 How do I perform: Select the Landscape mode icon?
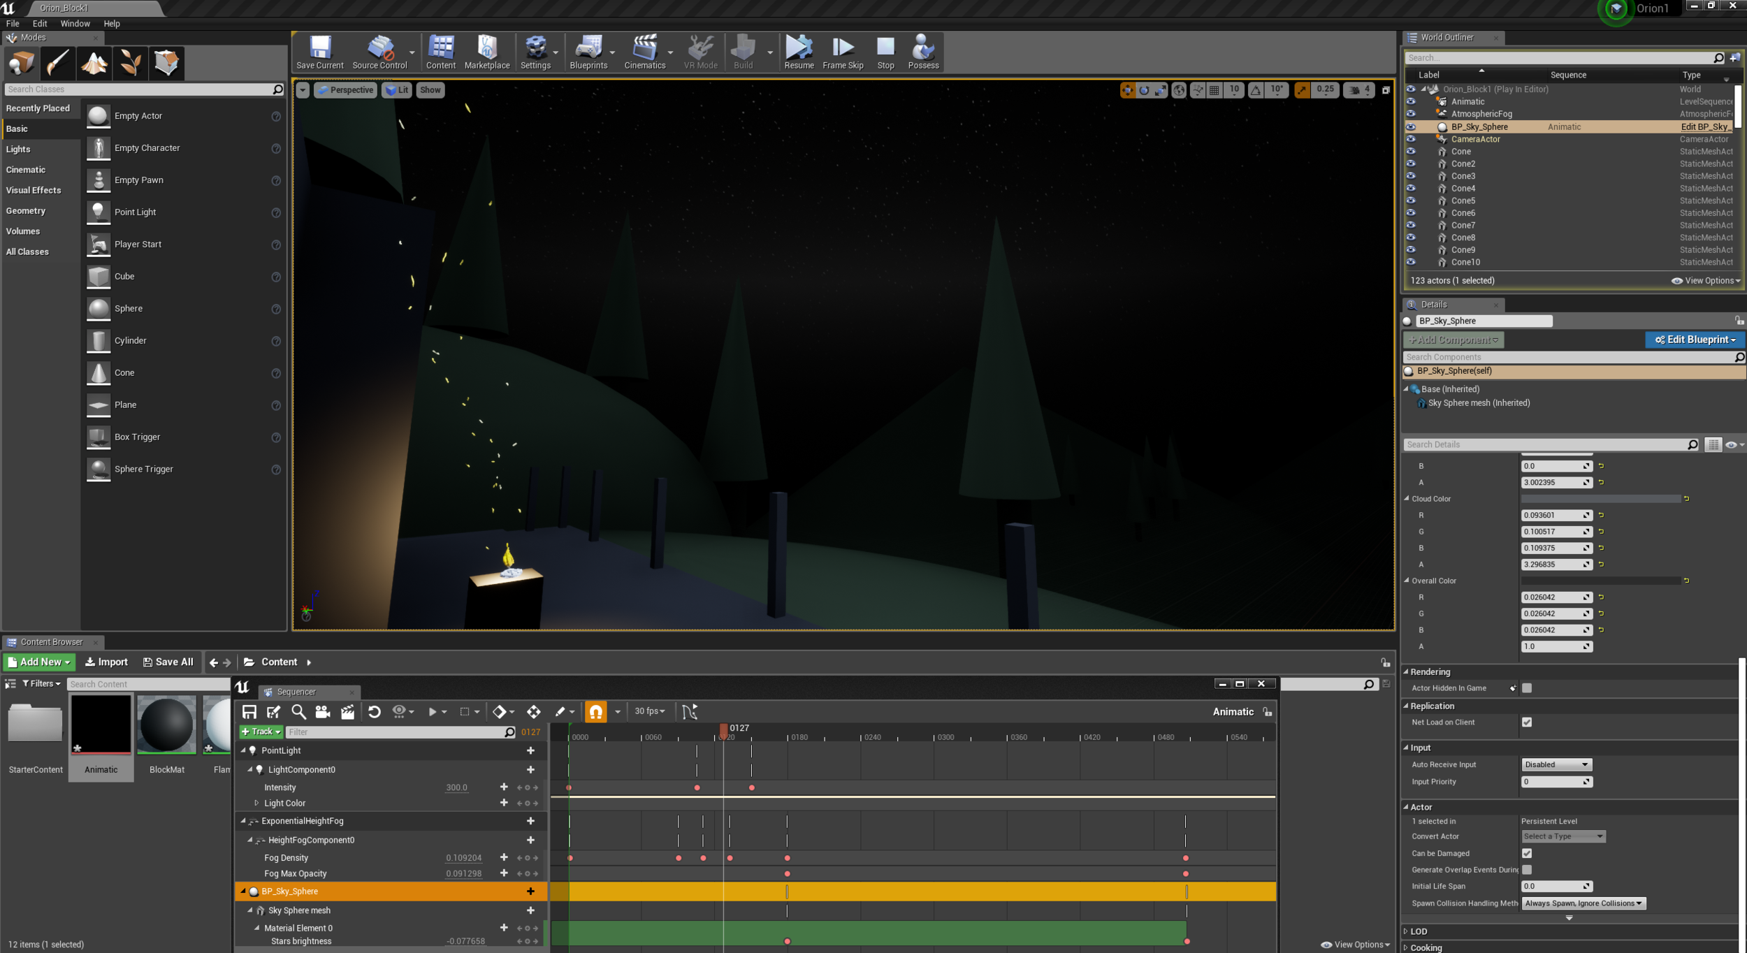94,63
